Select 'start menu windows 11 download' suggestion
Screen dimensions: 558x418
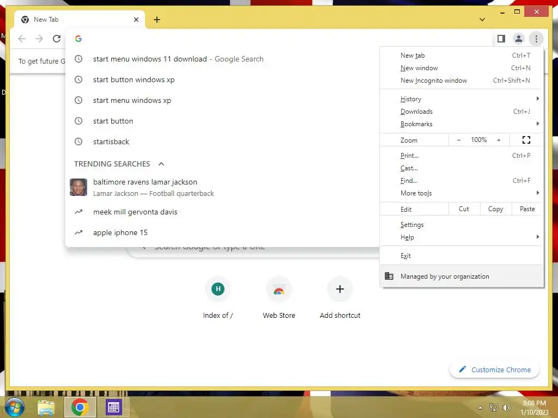coord(223,59)
